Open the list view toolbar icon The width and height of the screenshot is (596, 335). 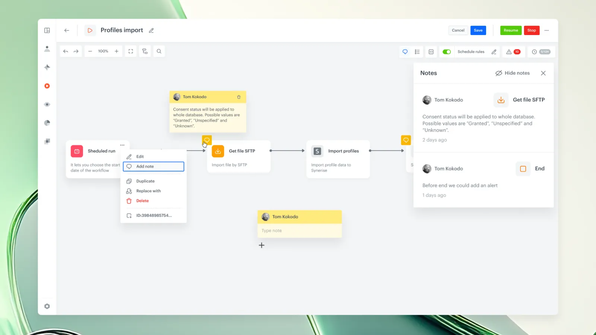pos(417,52)
